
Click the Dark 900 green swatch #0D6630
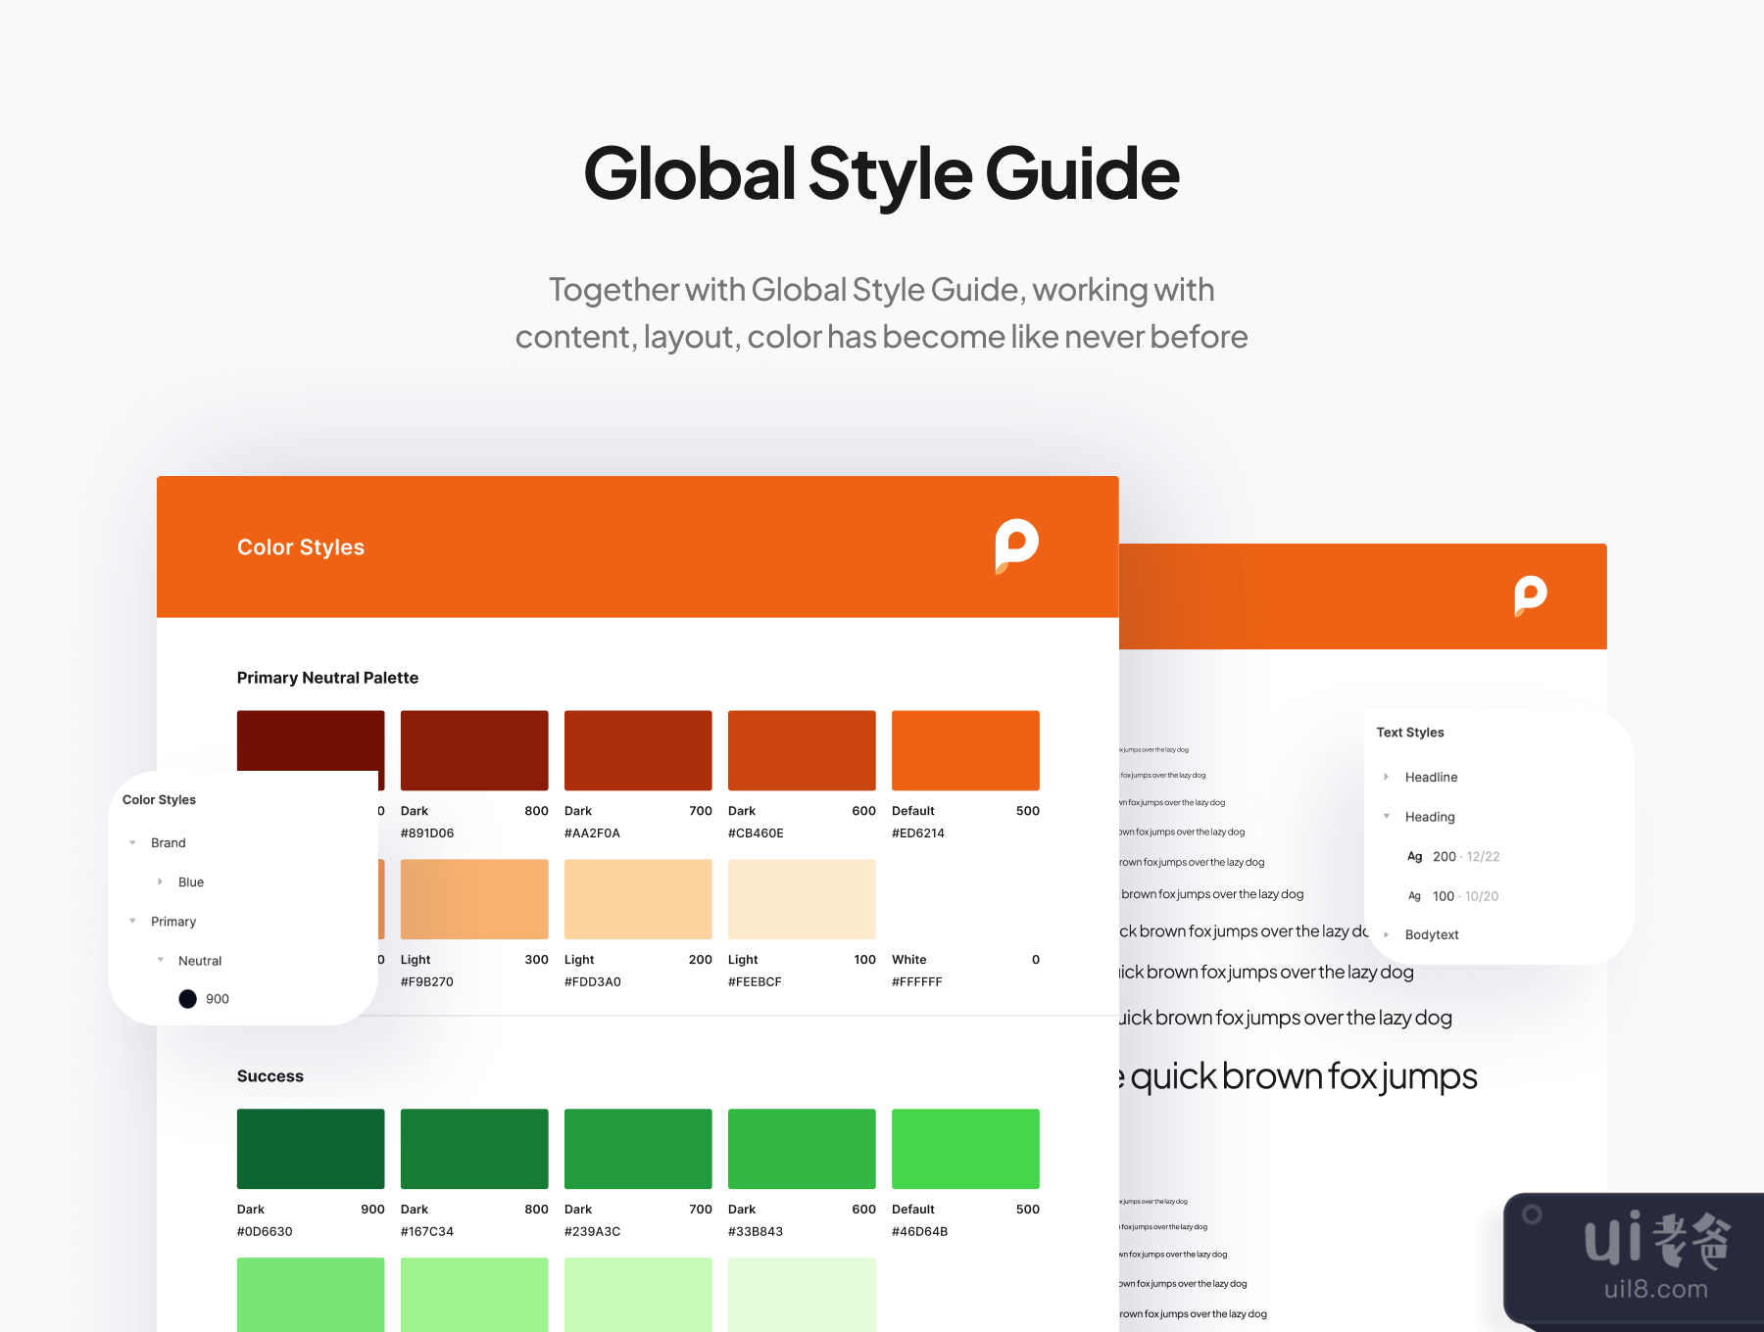(311, 1149)
